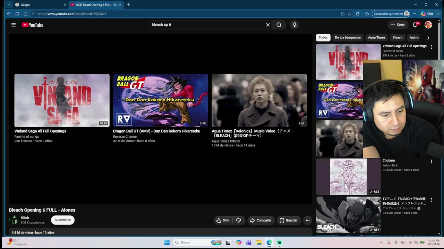444x249 pixels.
Task: Play Aqua Timez Velonica endscreen thumbnail
Action: pos(259,100)
